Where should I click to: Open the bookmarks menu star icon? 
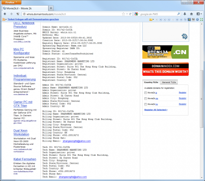[x=198, y=14]
